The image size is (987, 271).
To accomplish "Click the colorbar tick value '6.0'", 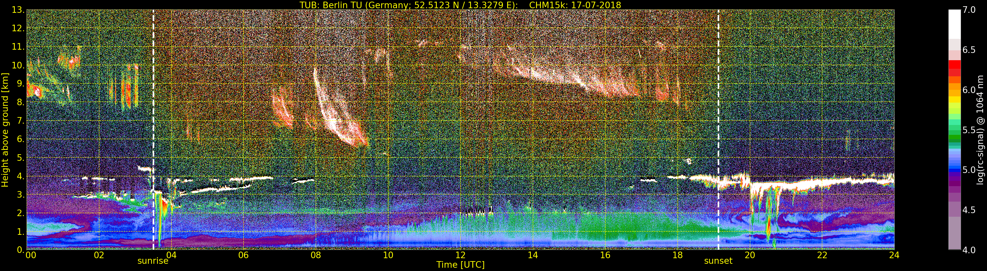I will coord(969,90).
